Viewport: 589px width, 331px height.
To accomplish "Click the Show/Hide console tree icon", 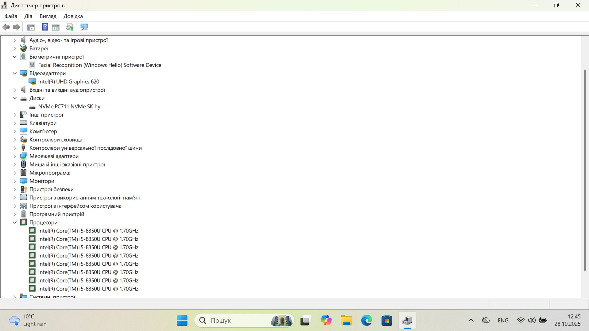I will tap(31, 27).
